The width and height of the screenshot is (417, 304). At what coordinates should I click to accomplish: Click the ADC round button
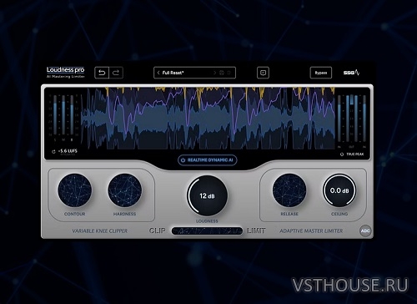coord(365,231)
